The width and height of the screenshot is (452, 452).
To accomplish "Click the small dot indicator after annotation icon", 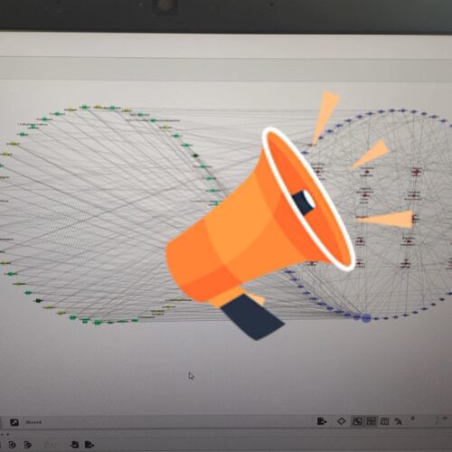I will click(x=413, y=419).
